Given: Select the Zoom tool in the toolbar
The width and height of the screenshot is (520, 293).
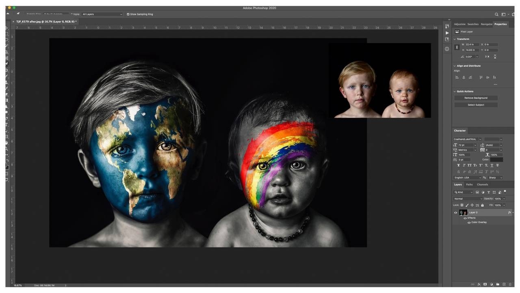Looking at the screenshot, I should (x=7, y=149).
